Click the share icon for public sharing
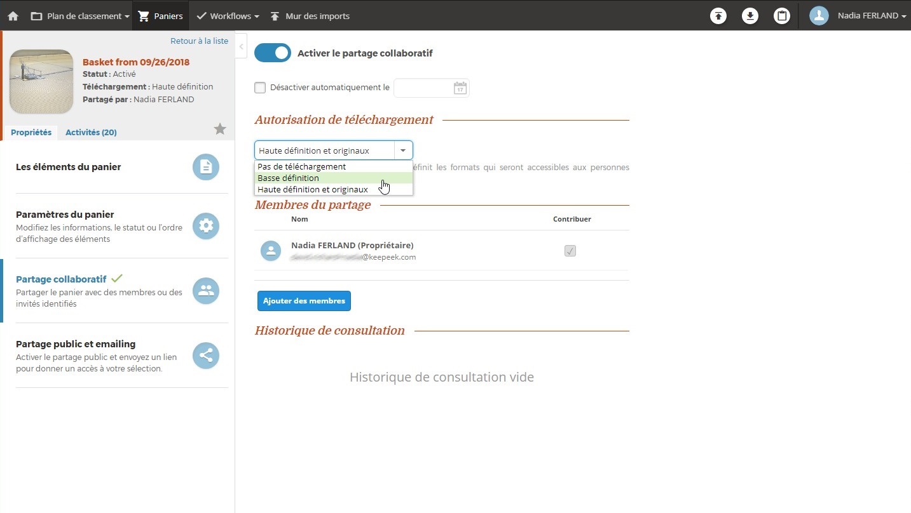 click(x=206, y=356)
